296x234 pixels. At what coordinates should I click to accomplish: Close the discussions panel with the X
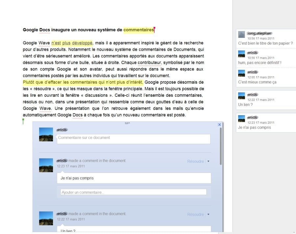[x=219, y=124]
